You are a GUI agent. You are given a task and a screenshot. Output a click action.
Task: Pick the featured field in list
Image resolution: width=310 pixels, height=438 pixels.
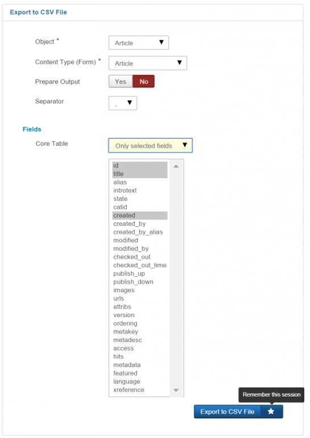point(140,373)
